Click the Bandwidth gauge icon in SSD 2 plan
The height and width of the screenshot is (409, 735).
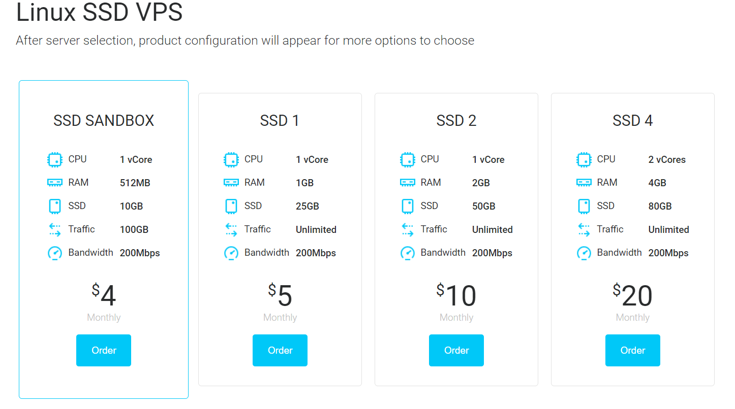(407, 253)
